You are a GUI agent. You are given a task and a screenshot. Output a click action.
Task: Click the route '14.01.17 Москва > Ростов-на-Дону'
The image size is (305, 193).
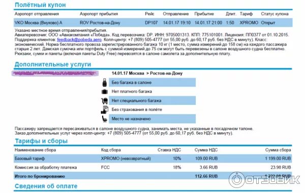tap(147, 73)
